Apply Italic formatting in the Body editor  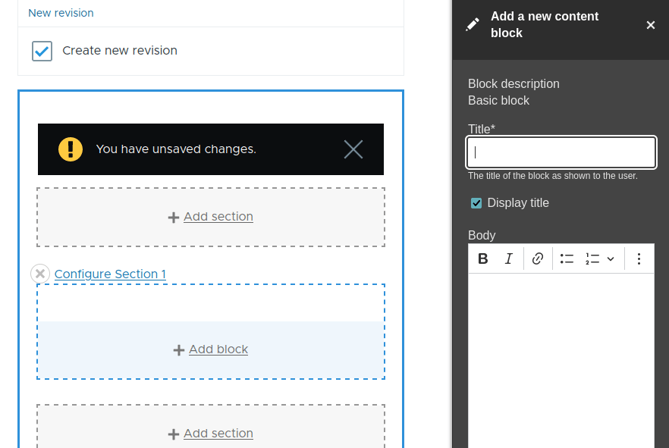510,258
